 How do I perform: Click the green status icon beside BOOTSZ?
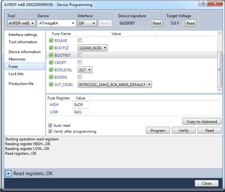[x=51, y=48]
